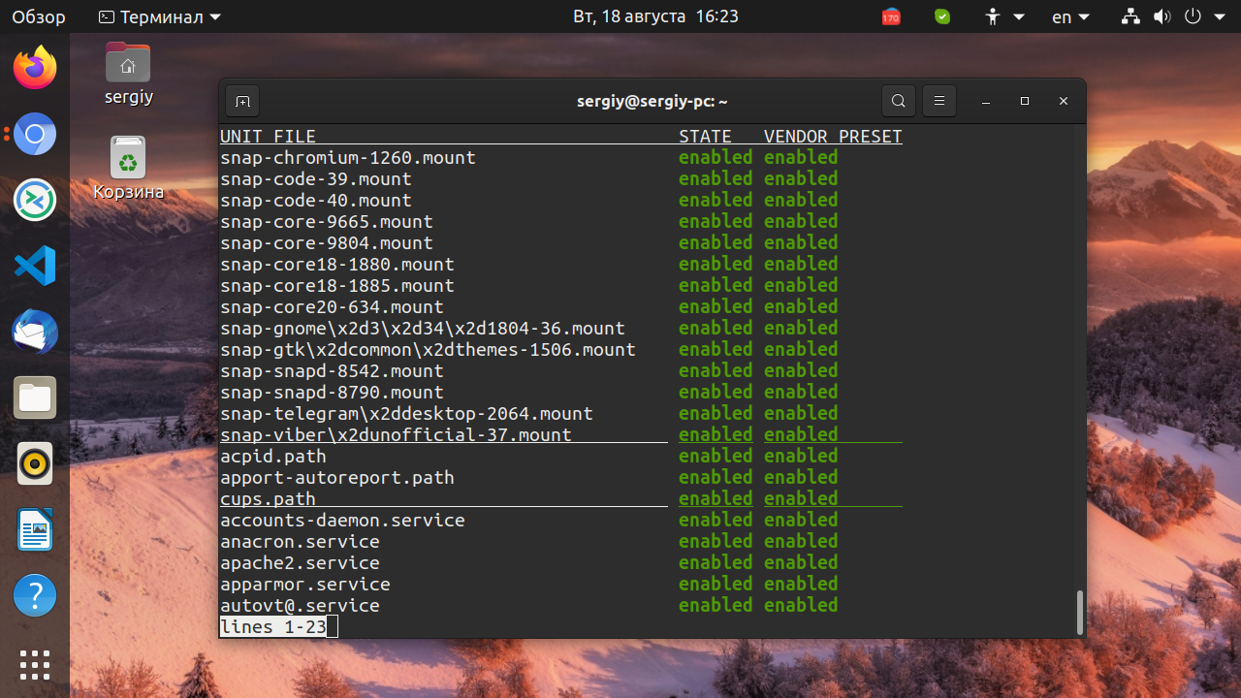This screenshot has height=698, width=1241.
Task: Click snap-snapd-8542.mount entry
Action: [332, 370]
